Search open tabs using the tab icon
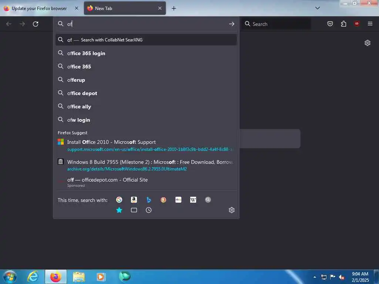 (134, 210)
